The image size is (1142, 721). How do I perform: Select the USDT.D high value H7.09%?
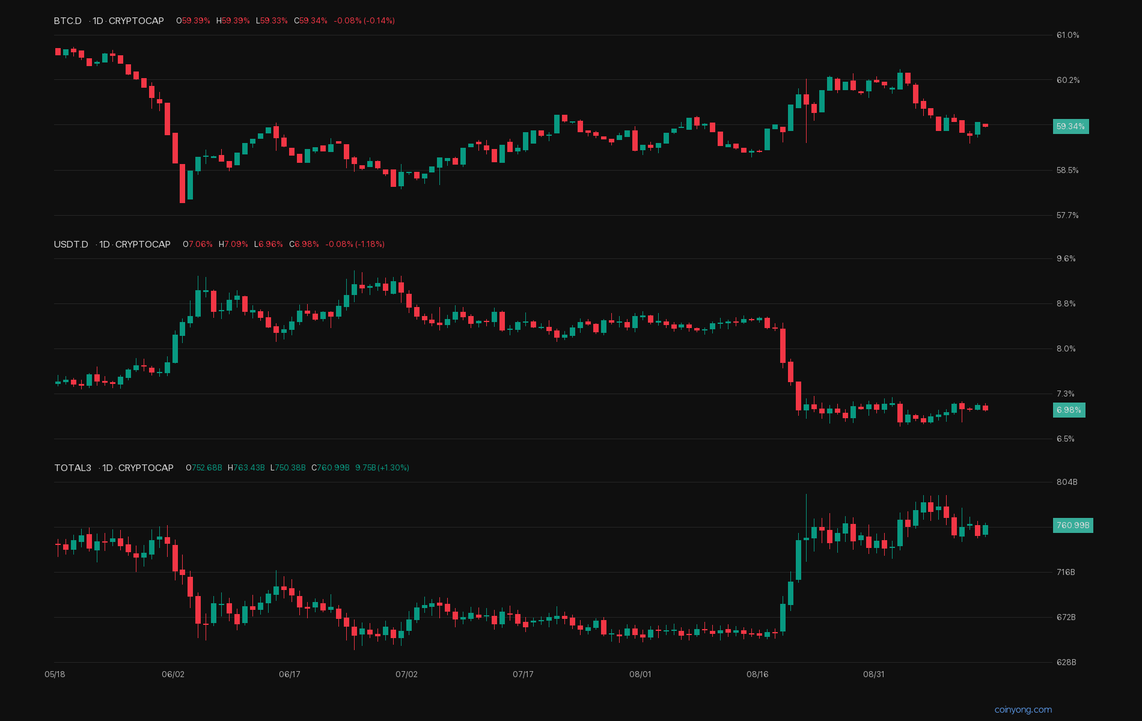(x=233, y=245)
